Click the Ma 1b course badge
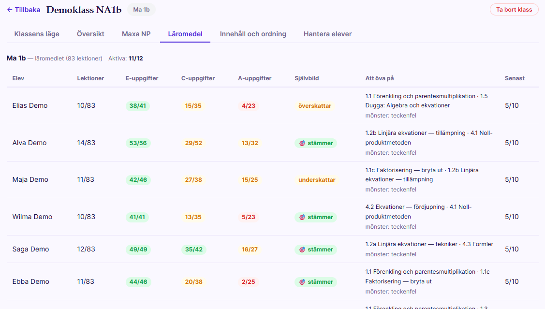The width and height of the screenshot is (545, 309). tap(142, 10)
